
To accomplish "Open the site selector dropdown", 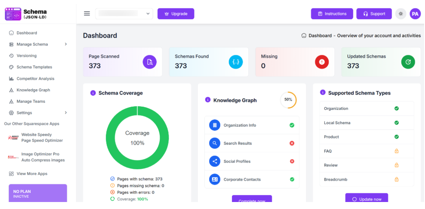I will point(124,14).
